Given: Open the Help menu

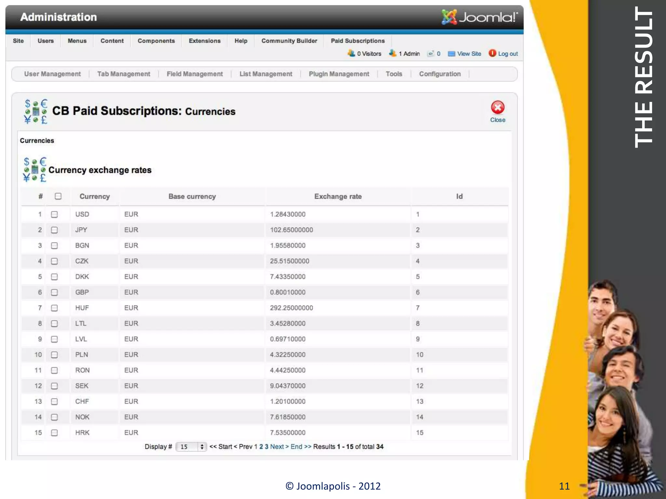Looking at the screenshot, I should click(x=241, y=41).
